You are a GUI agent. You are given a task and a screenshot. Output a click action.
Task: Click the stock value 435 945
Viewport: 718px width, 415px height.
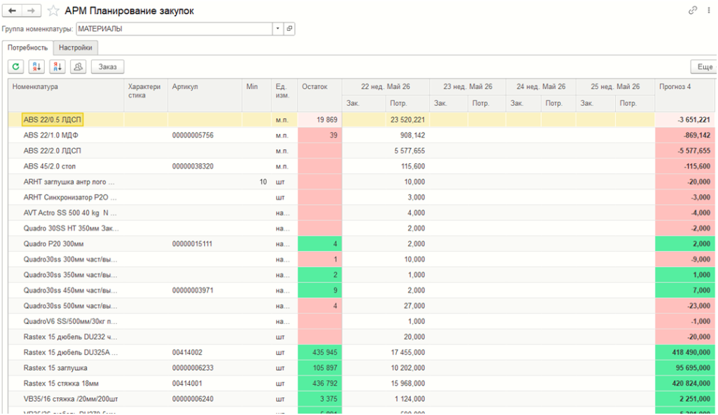click(325, 353)
